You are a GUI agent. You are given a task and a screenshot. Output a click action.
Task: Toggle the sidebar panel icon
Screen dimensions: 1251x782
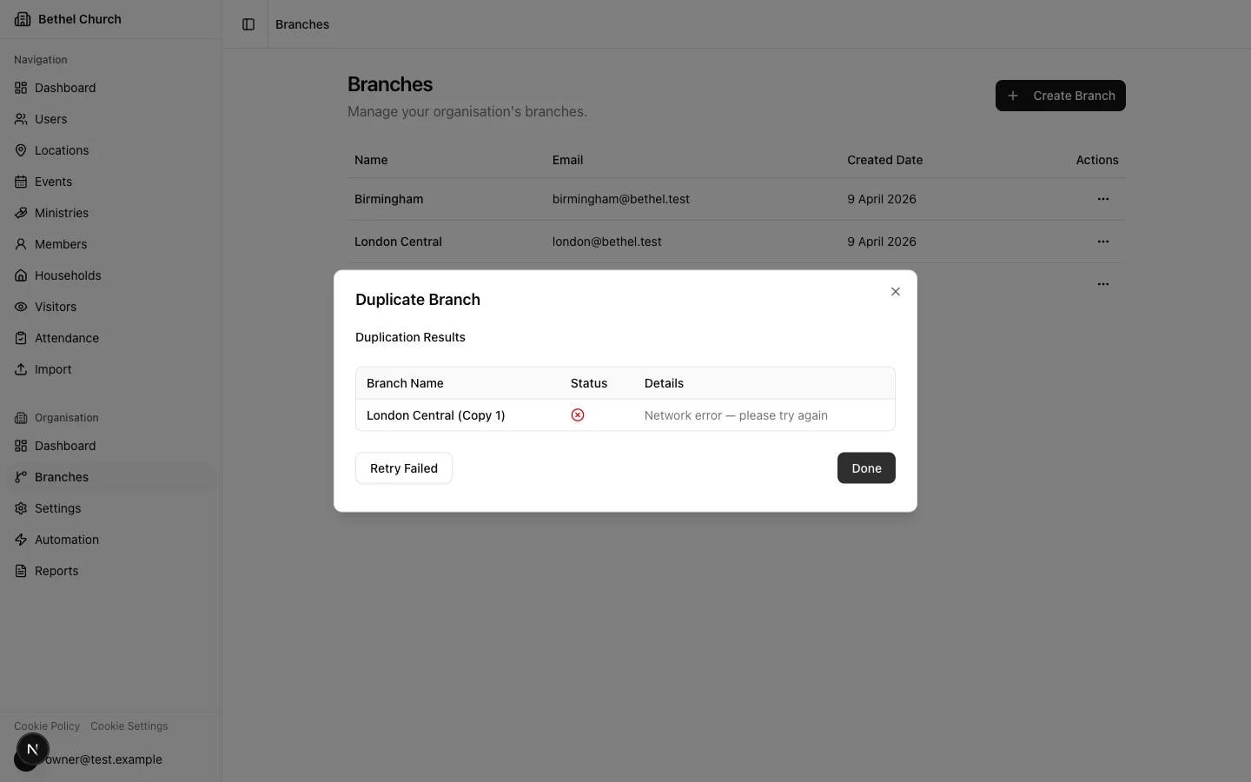[248, 24]
